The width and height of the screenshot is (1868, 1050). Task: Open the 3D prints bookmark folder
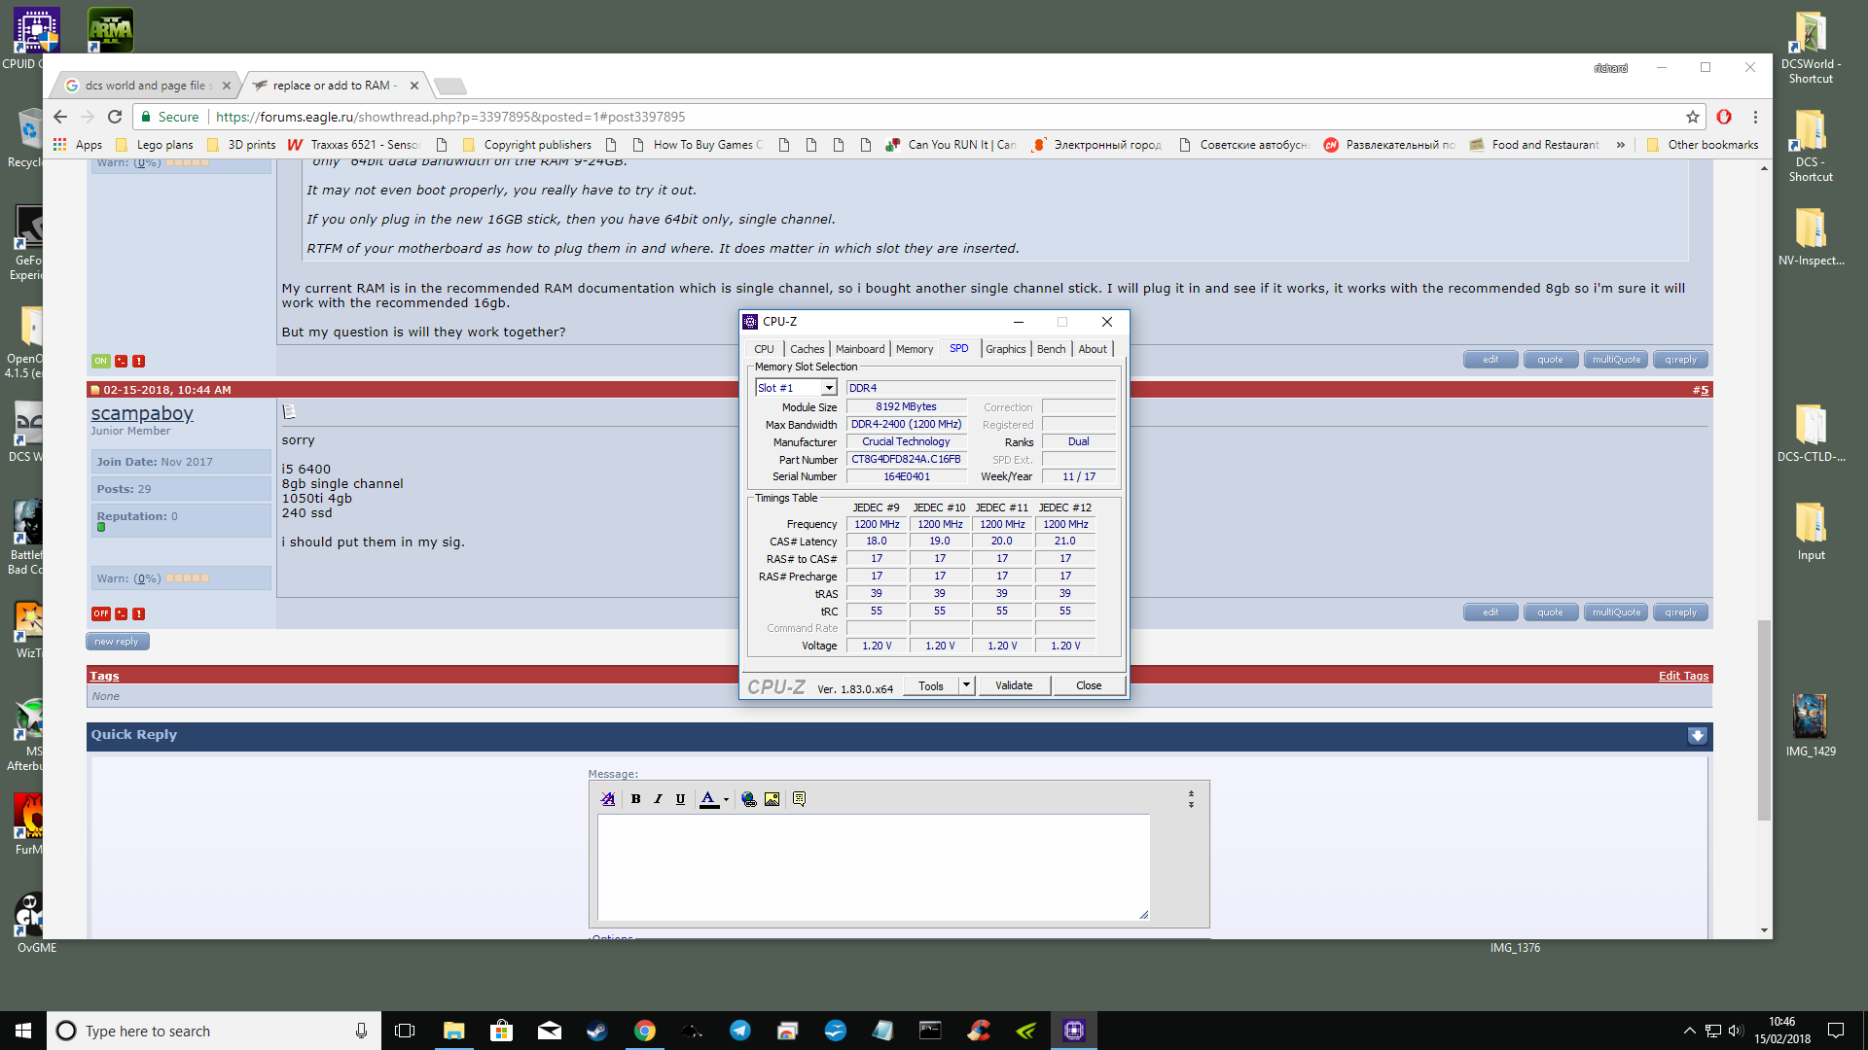(243, 145)
